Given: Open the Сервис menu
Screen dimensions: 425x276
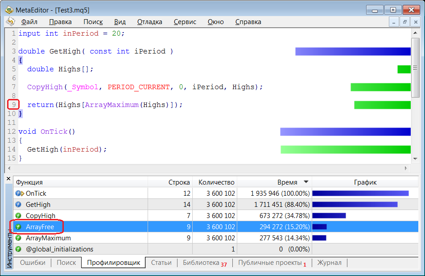Looking at the screenshot, I should point(185,22).
